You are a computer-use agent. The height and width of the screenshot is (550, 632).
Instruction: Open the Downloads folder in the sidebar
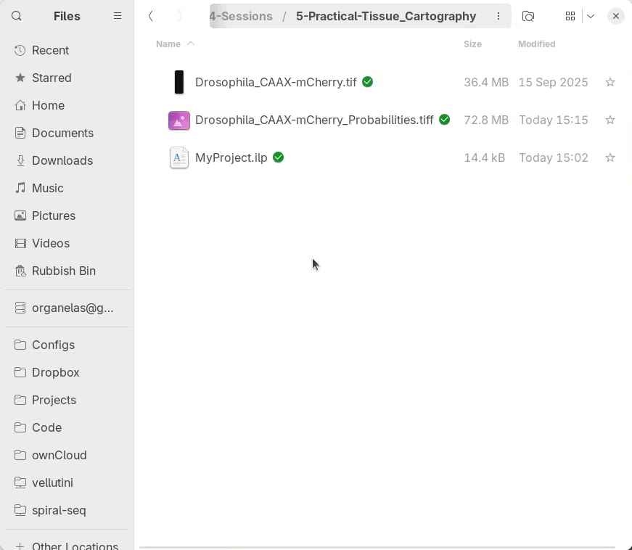[x=62, y=160]
